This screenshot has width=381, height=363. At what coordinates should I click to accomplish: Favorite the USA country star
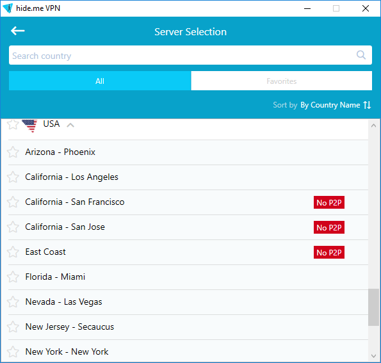(13, 124)
